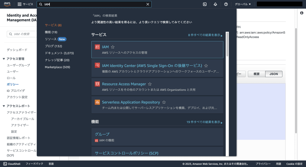The width and height of the screenshot is (306, 167).
Task: Open アカウント設定 in the sidebar
Action: (17, 97)
